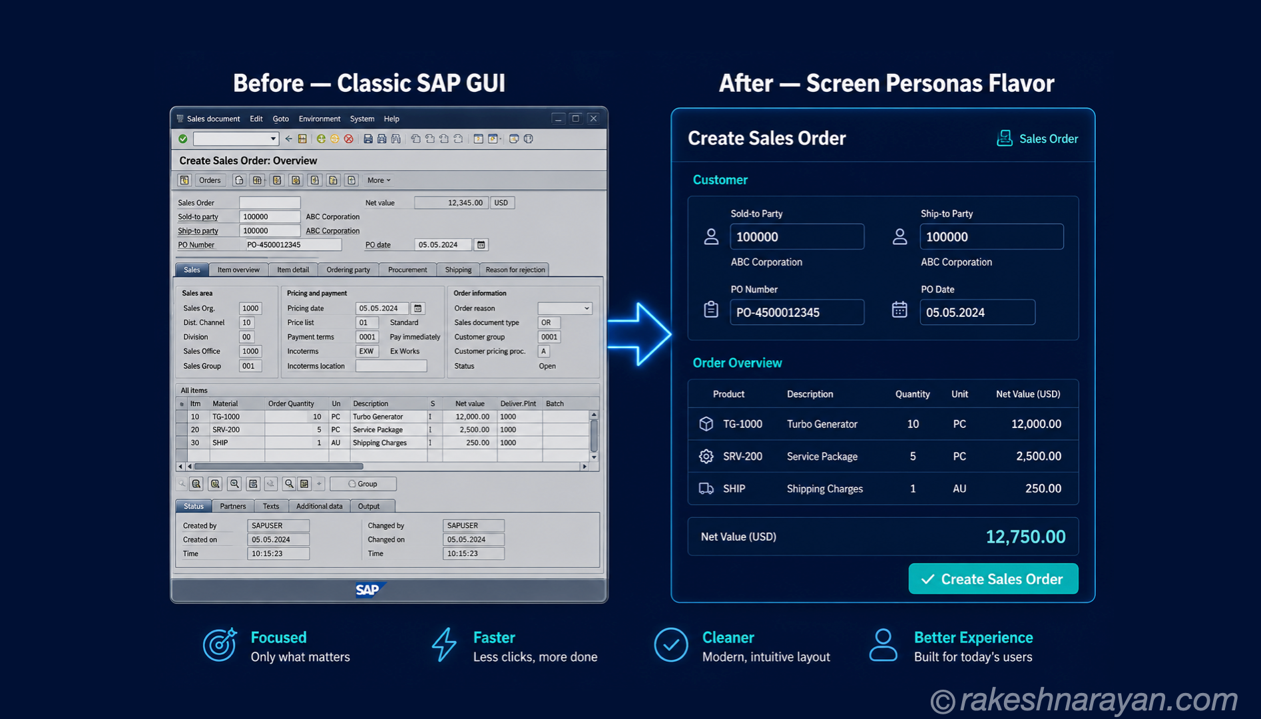The width and height of the screenshot is (1261, 719).
Task: Click the Create Sales Order button
Action: click(993, 579)
